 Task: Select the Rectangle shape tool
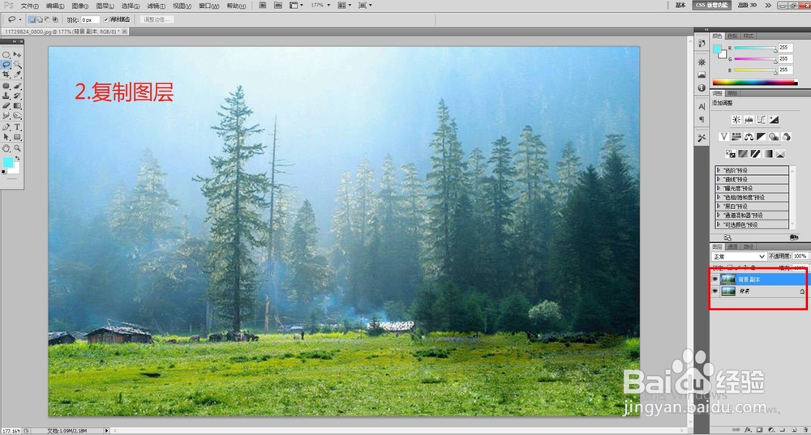(x=18, y=137)
